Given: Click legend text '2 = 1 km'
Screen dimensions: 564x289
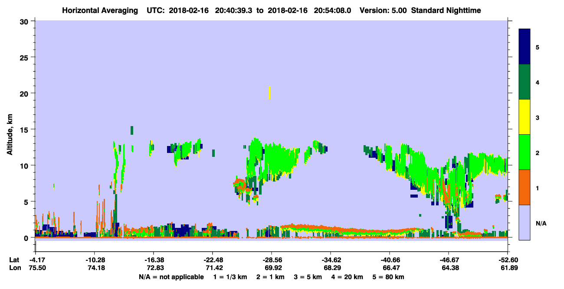Looking at the screenshot, I should 270,277.
